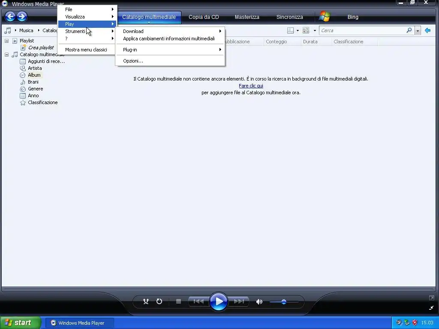Click the Fare clic qui link
439x329 pixels.
(x=251, y=86)
